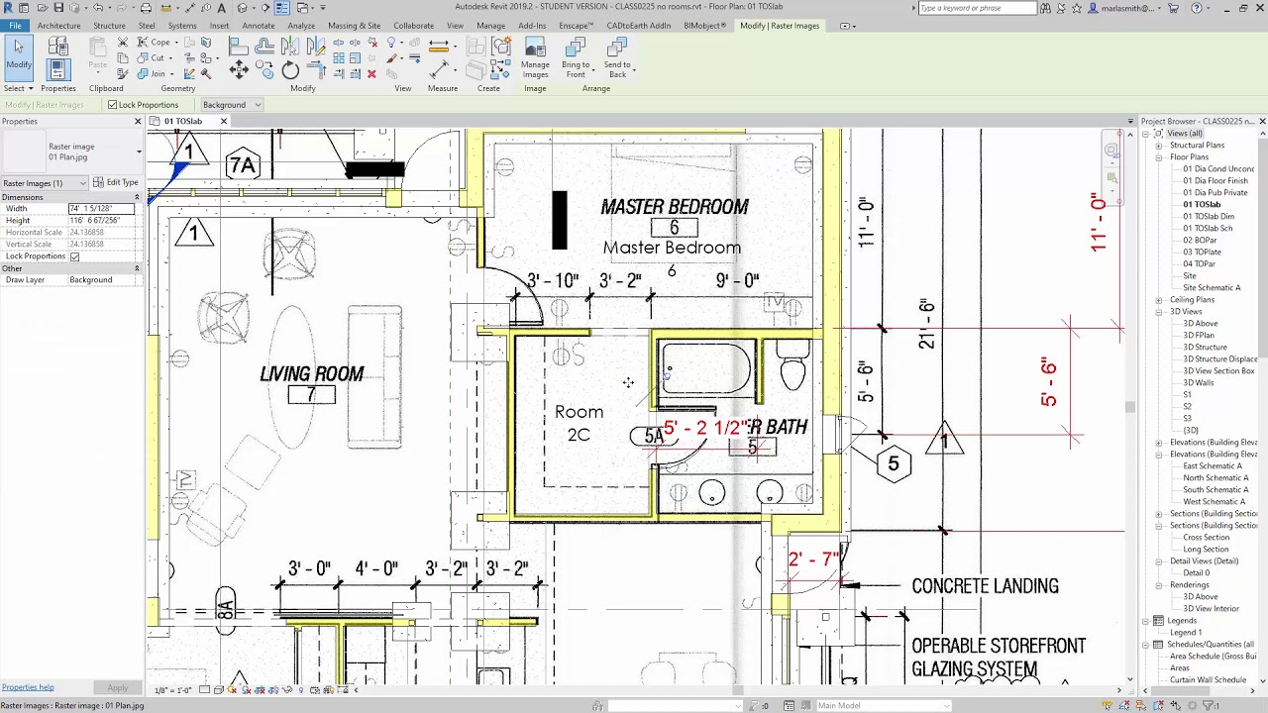Image resolution: width=1268 pixels, height=713 pixels.
Task: Open the Raster Images (1) filter dropdown
Action: click(44, 183)
